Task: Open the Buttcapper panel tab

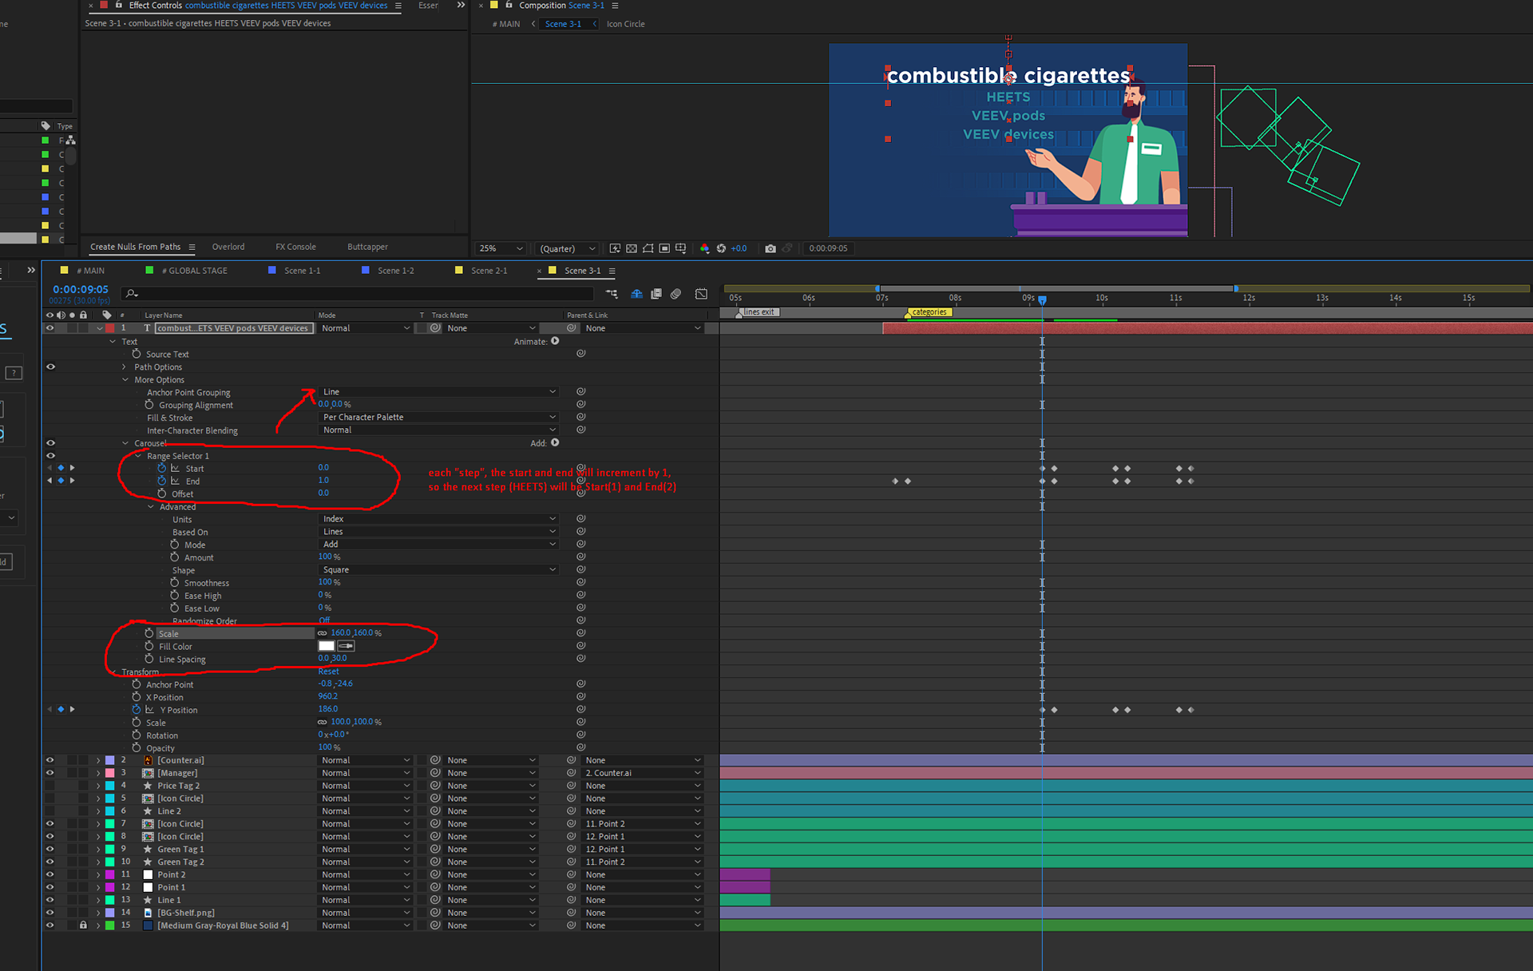Action: pos(367,247)
